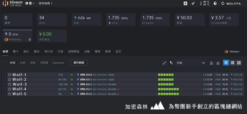Favorite Wolf-4 with its star
The height and width of the screenshot is (114, 247).
10,89
